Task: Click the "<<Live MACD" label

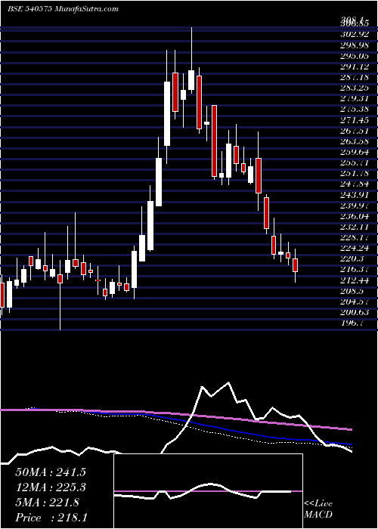Action: tap(318, 509)
